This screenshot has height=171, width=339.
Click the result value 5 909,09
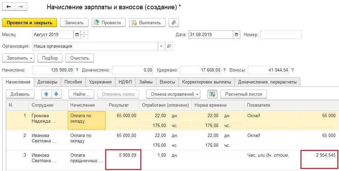coord(128,155)
